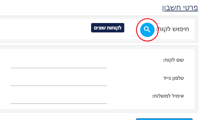
Task: Click the empty area left of לקוחות שונים
Action: pyautogui.click(x=45, y=29)
